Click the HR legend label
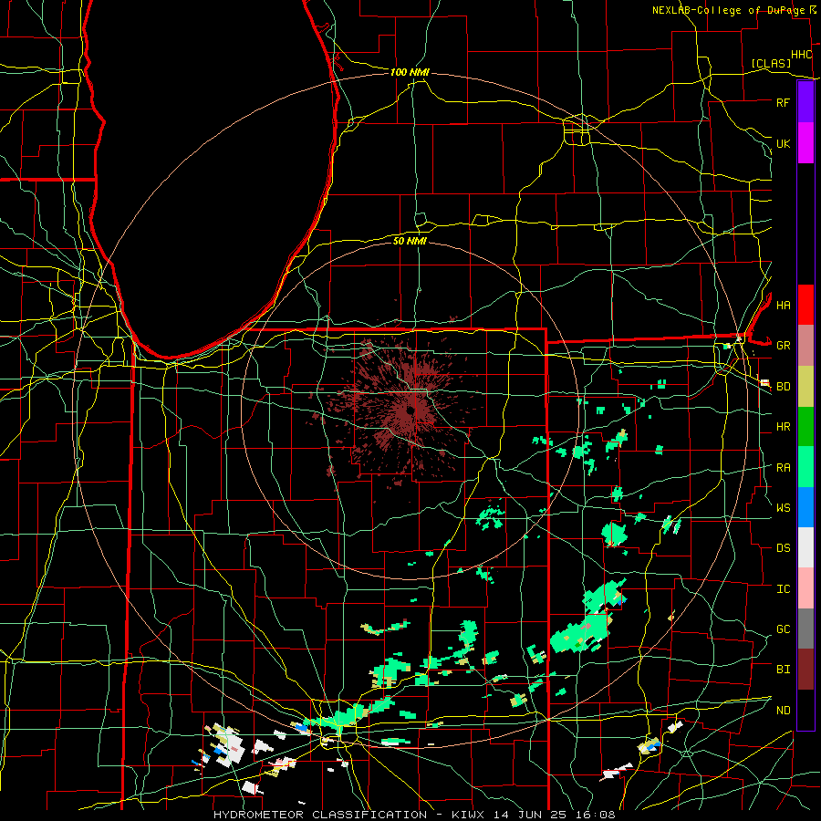The width and height of the screenshot is (821, 821). 783,427
